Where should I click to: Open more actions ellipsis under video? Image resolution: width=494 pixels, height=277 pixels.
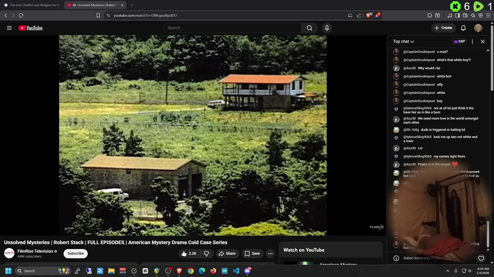(271, 254)
